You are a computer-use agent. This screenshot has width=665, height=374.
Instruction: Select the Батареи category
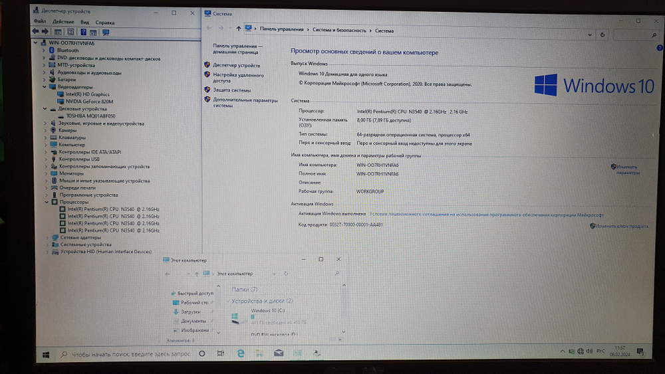66,80
